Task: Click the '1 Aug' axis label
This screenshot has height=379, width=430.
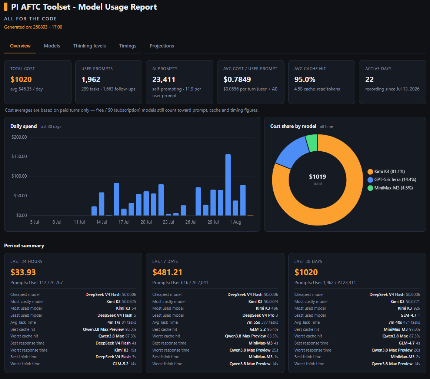Action: [x=235, y=222]
